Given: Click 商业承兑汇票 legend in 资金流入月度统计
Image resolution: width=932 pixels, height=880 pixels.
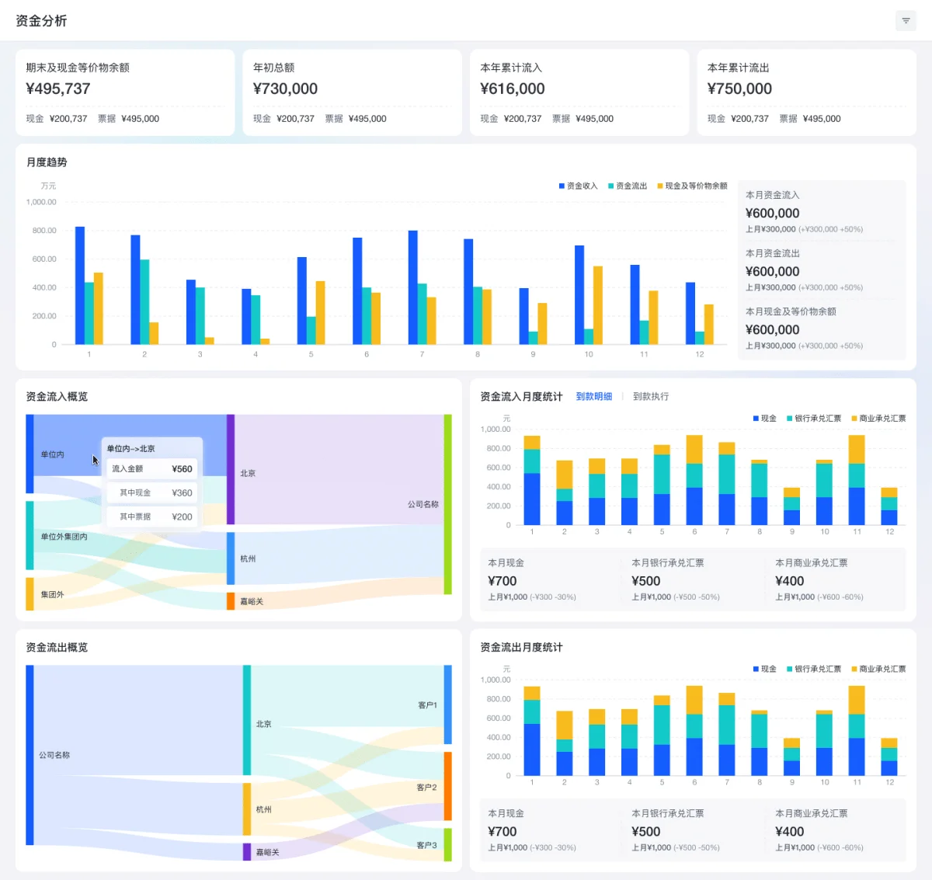Looking at the screenshot, I should [x=878, y=419].
